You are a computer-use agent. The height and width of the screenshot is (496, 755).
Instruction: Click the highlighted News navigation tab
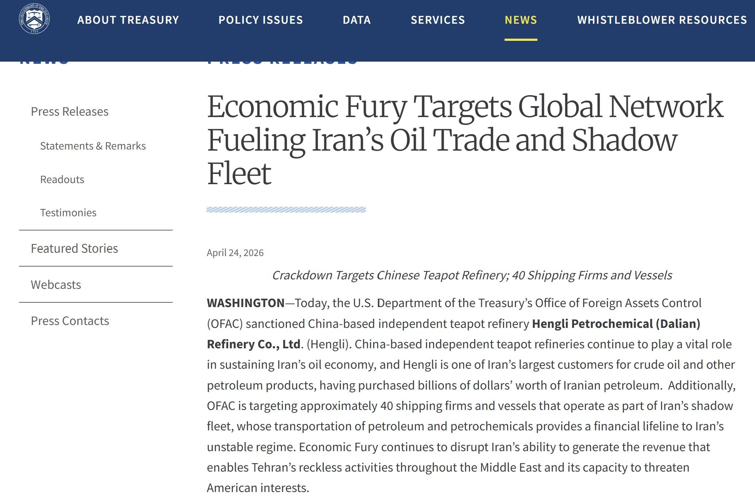(521, 20)
